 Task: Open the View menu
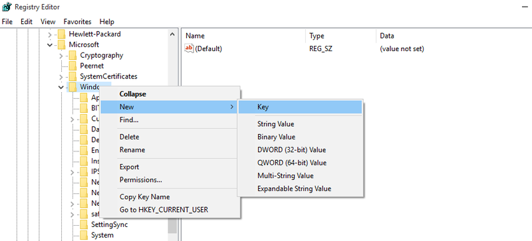48,22
